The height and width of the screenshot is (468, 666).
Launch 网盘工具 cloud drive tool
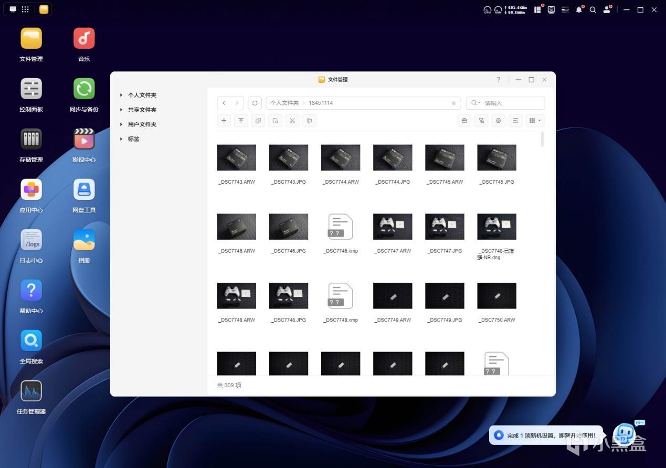click(x=84, y=190)
